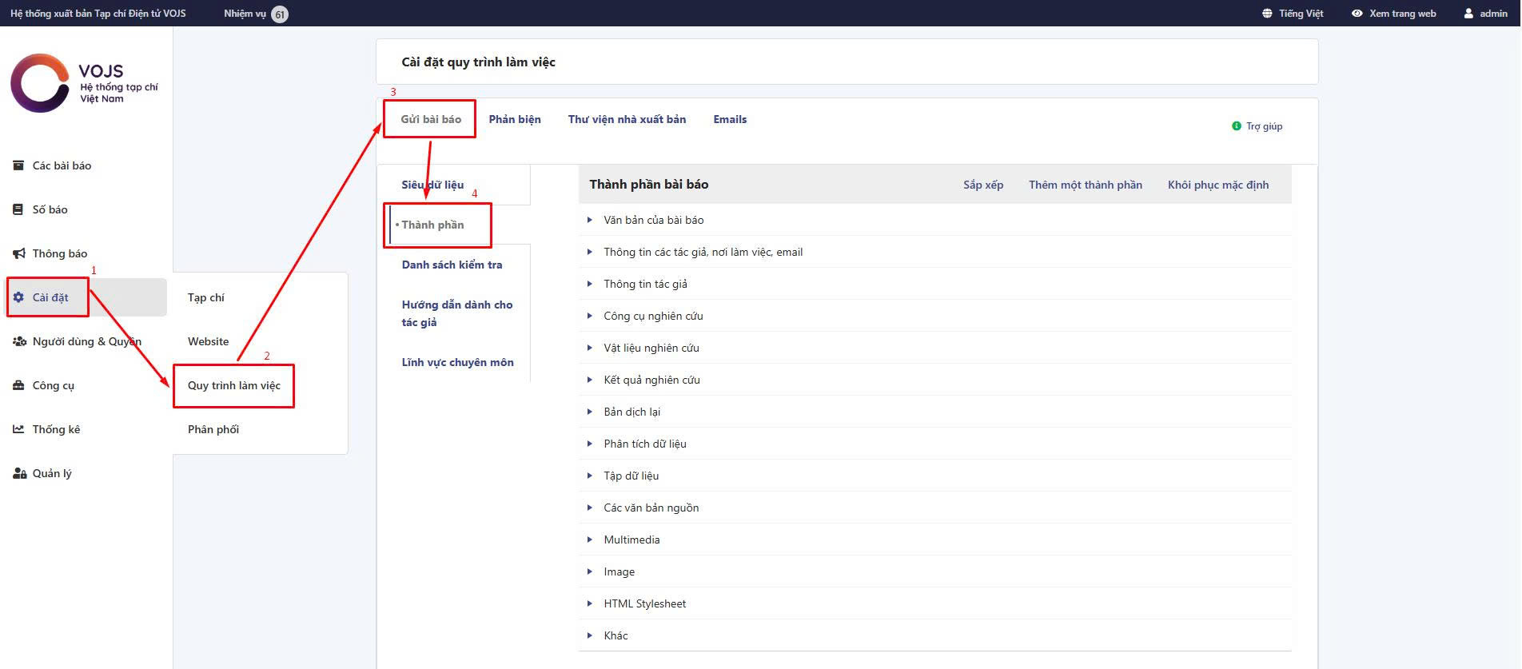Viewport: 1522px width, 669px height.
Task: Open the Nhiệm vụ task counter badge
Action: tap(280, 14)
